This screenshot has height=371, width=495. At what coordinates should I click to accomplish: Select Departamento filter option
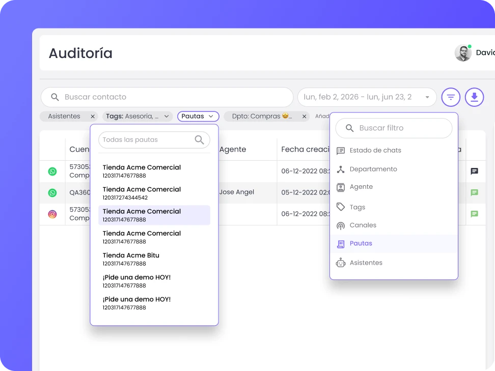coord(373,169)
